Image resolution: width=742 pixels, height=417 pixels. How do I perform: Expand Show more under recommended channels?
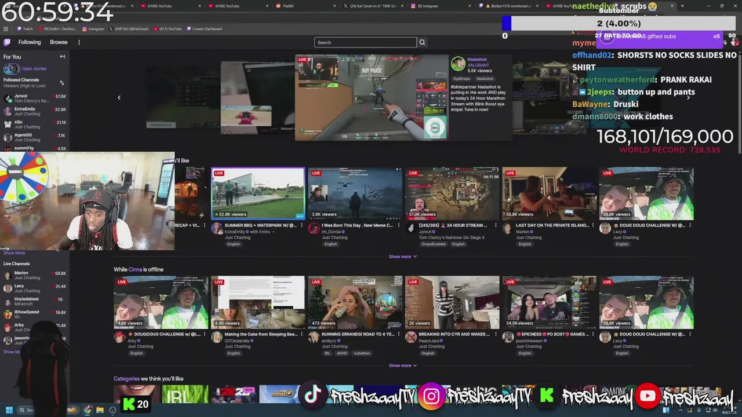point(403,257)
